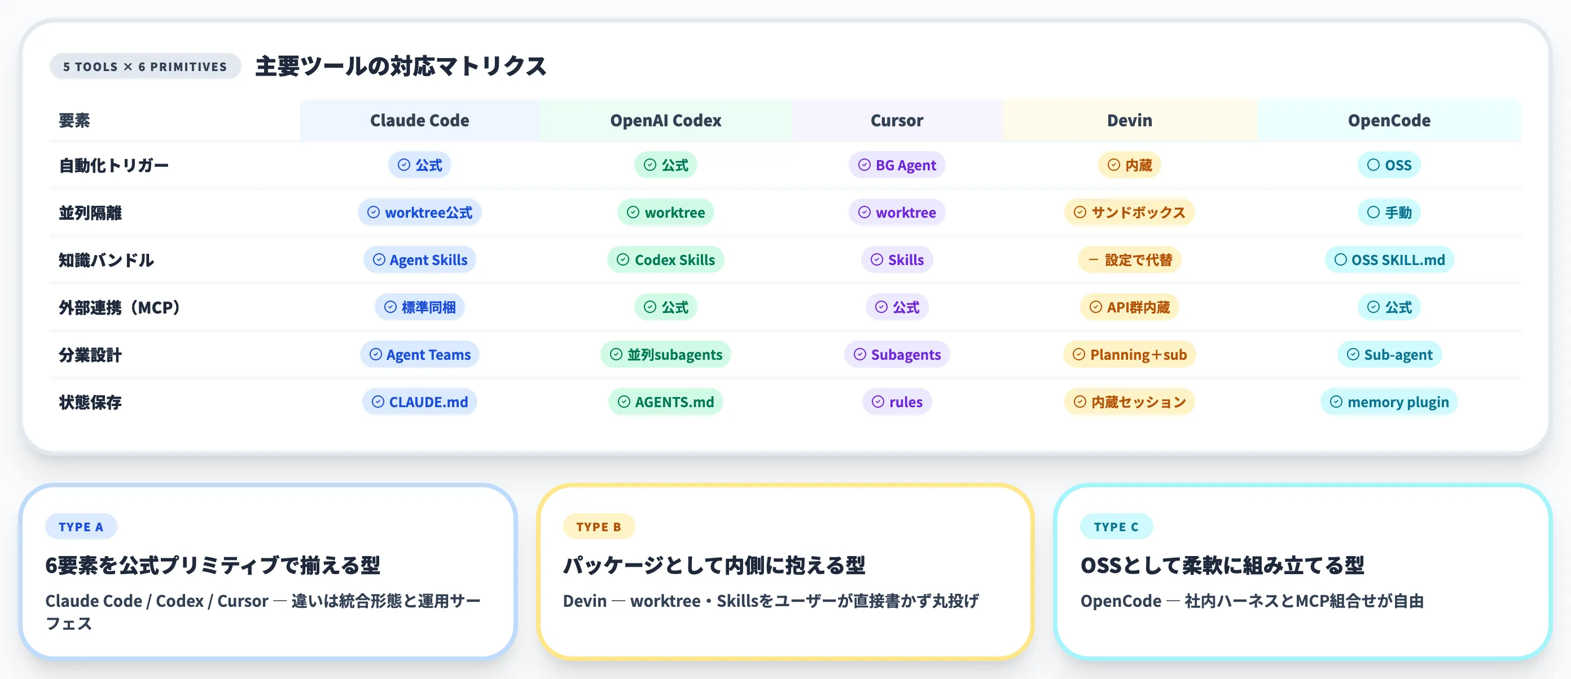Viewport: 1571px width, 679px height.
Task: Click the OpenCode column header
Action: click(1389, 120)
